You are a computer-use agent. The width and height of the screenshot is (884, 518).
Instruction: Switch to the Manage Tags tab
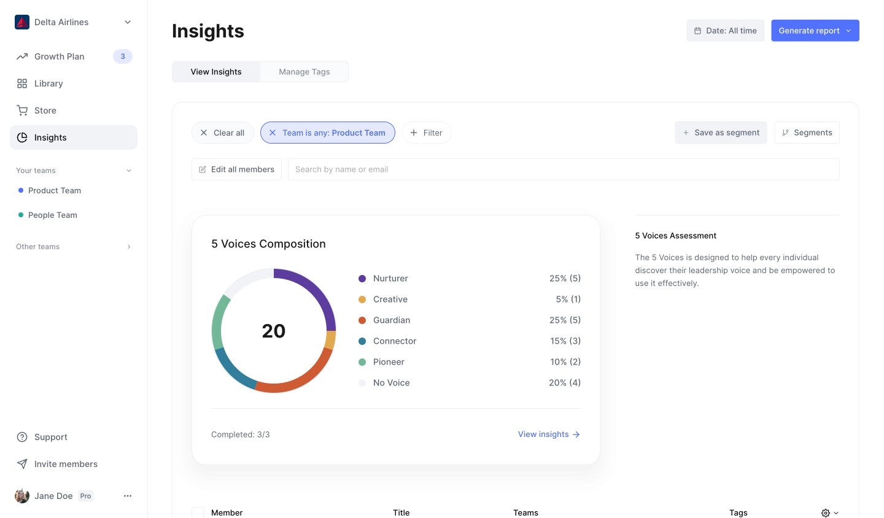click(x=304, y=72)
